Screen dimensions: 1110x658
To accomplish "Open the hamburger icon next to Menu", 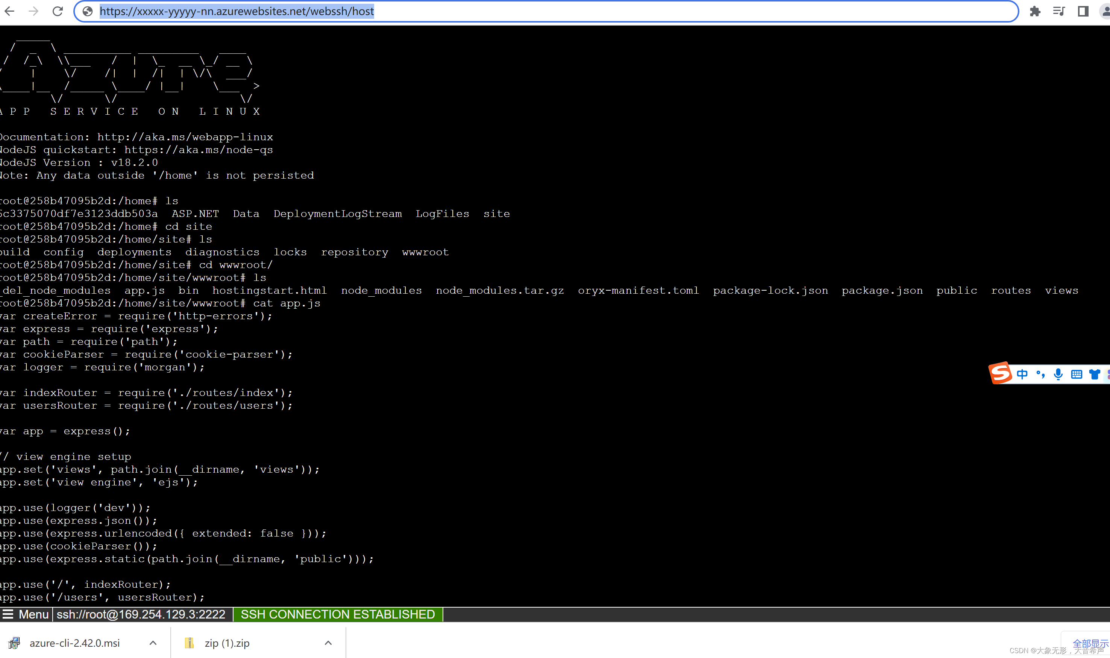I will [x=8, y=614].
